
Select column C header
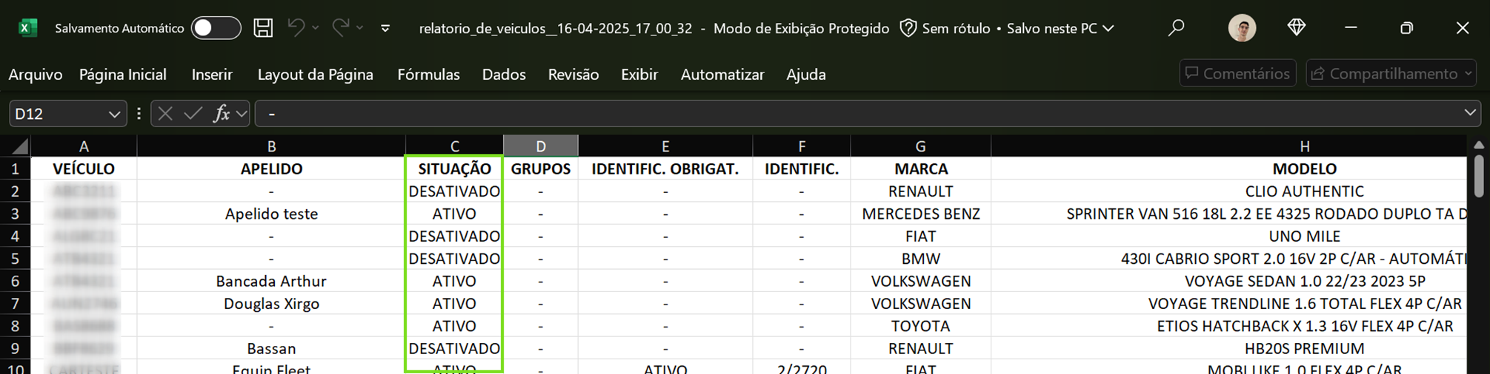tap(454, 146)
